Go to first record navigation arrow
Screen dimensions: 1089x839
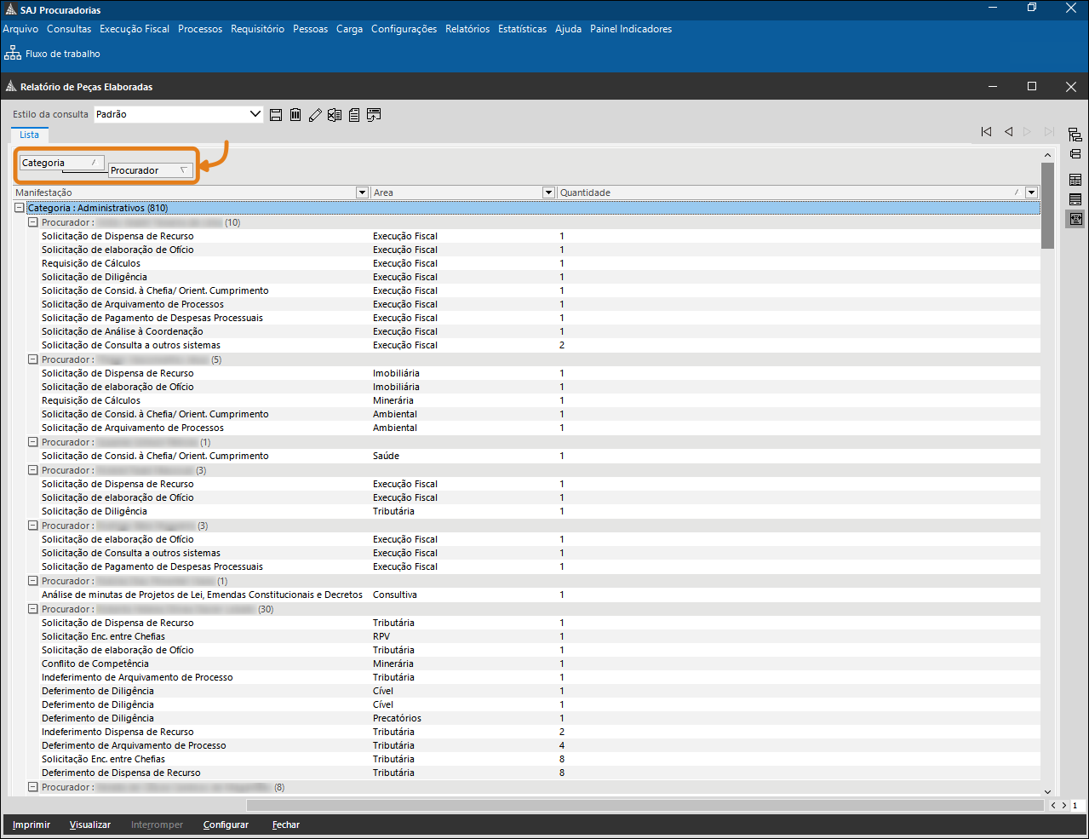986,132
